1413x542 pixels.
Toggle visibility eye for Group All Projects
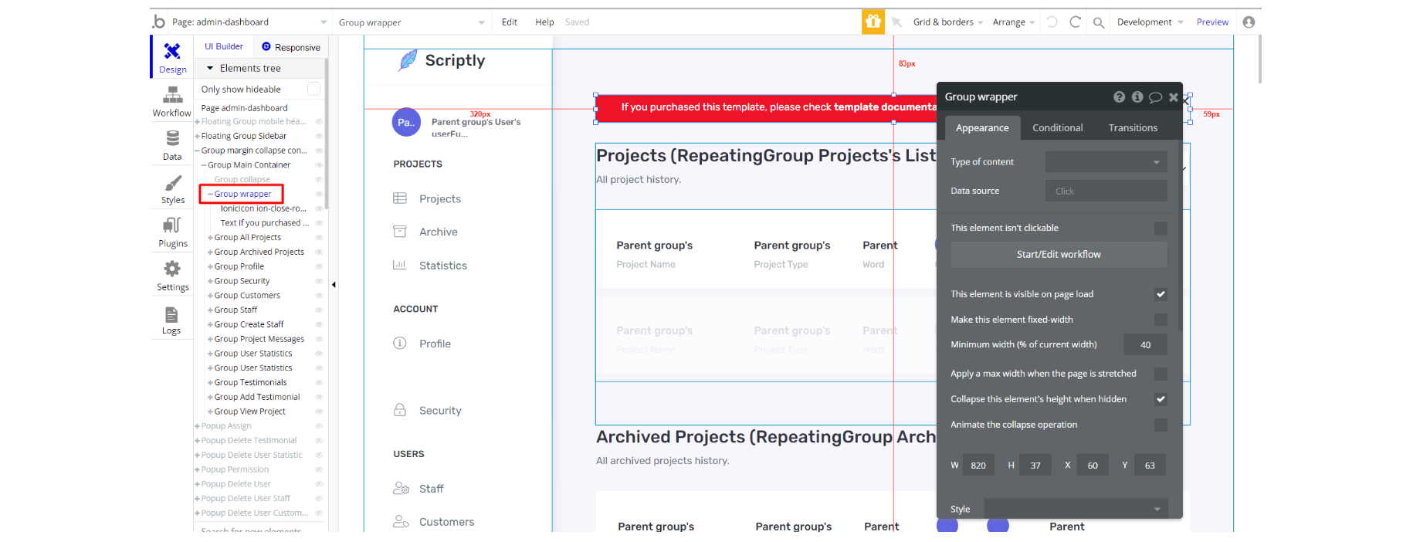(319, 238)
